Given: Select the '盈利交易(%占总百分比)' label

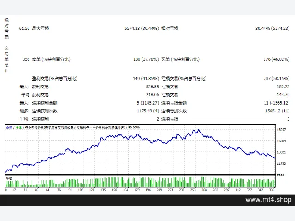Looking at the screenshot, I should click(54, 79).
